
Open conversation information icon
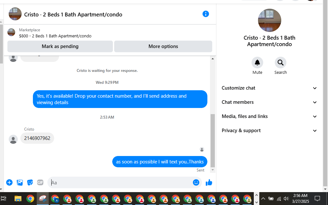click(x=206, y=14)
